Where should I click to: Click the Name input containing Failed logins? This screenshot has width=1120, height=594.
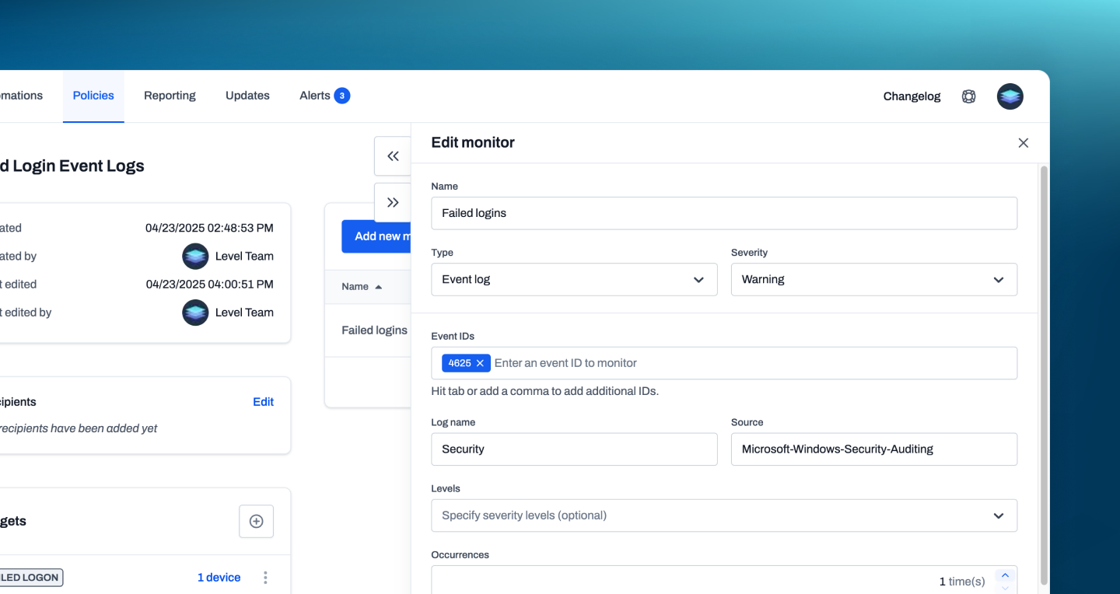tap(724, 213)
